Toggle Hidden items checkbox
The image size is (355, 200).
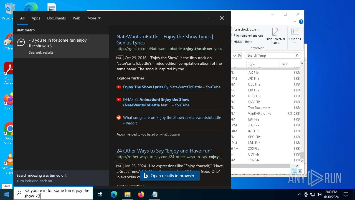tap(242, 42)
